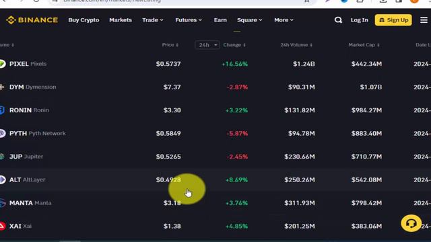Expand the Square menu
431x242 pixels.
point(250,20)
